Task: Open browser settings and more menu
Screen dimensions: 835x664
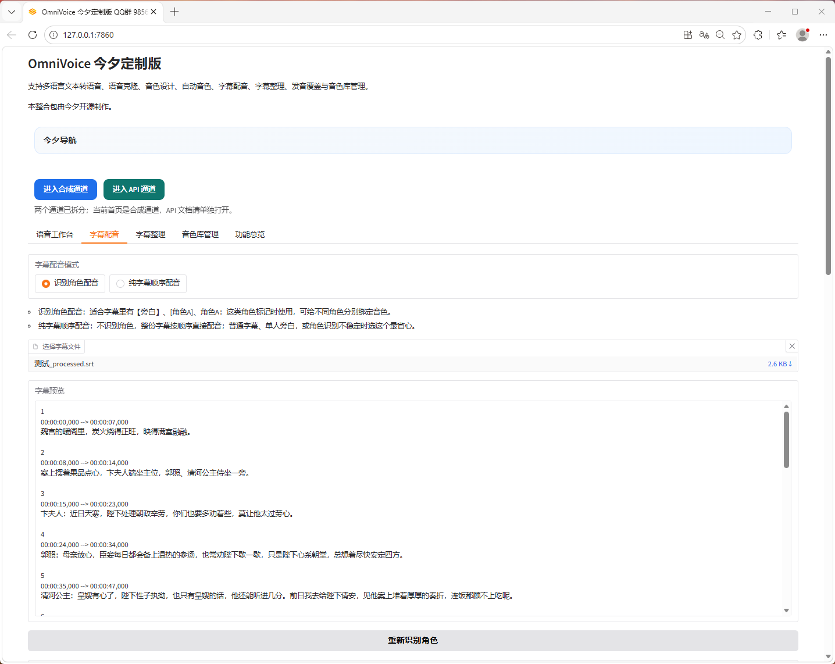Action: tap(823, 35)
